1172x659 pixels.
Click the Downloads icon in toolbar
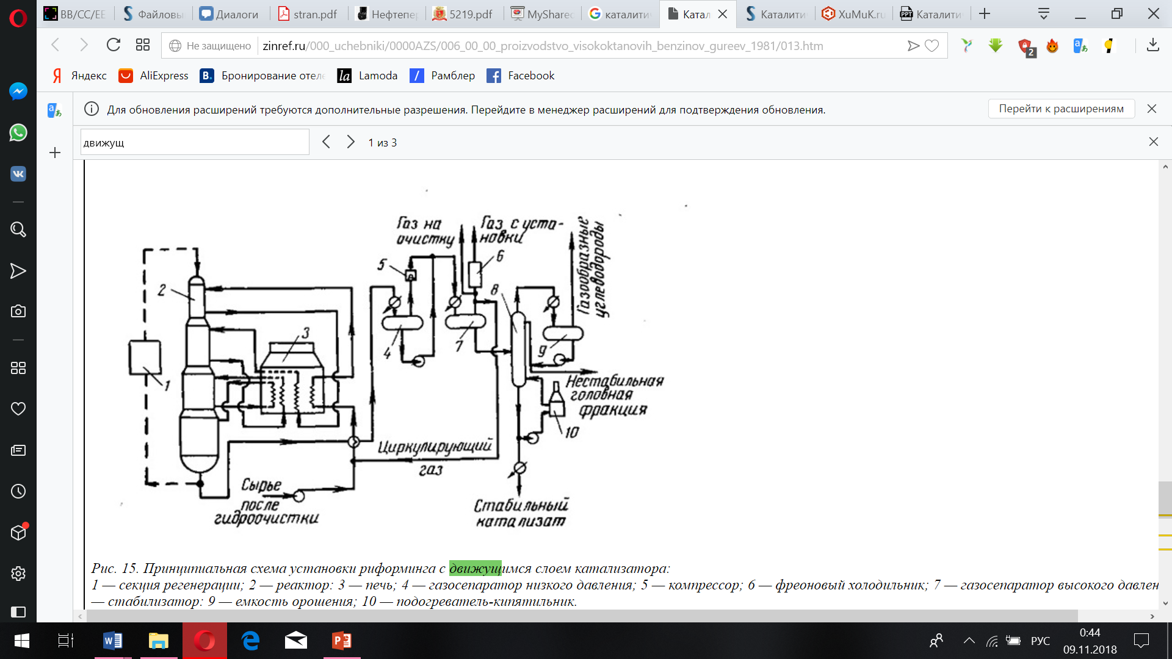[1152, 45]
